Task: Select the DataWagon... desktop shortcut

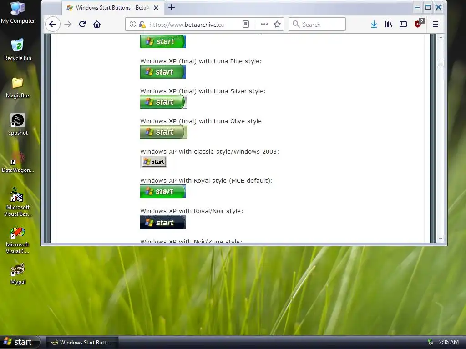Action: click(x=18, y=162)
